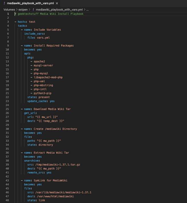This screenshot has width=187, height=203.
Task: Click the '{{ mw_url }}' variable
Action: (46, 117)
